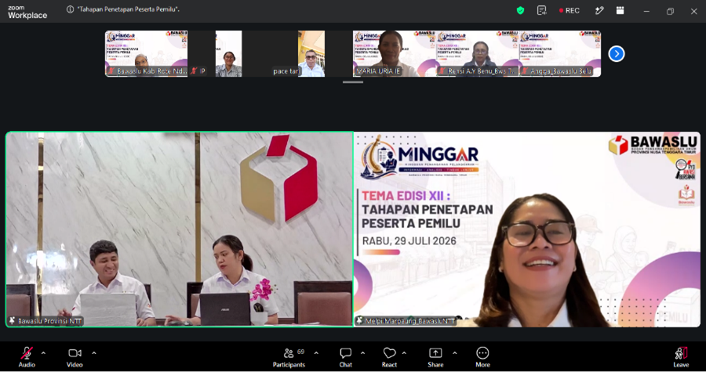Start camera with Video button
706x372 pixels.
pyautogui.click(x=75, y=358)
